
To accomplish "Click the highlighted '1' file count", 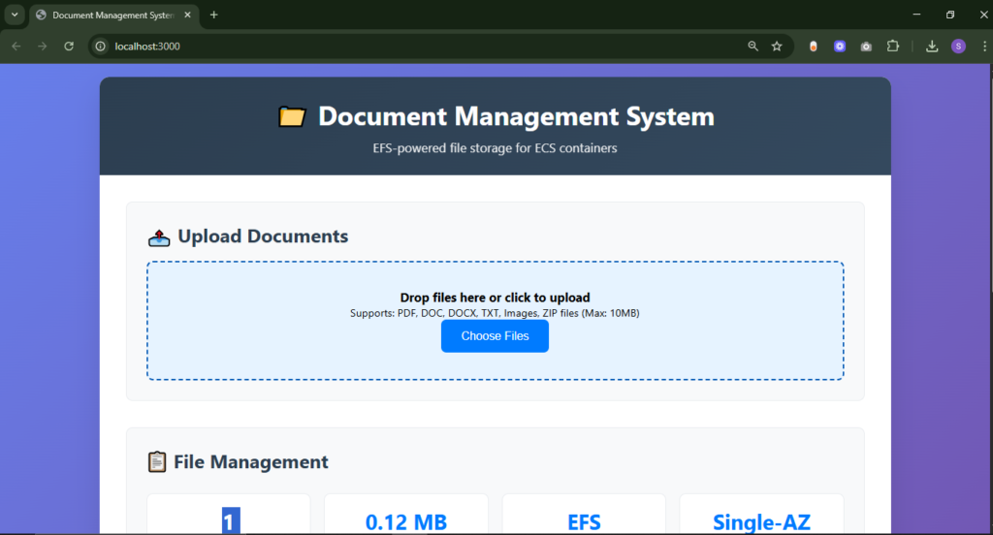I will pyautogui.click(x=231, y=521).
